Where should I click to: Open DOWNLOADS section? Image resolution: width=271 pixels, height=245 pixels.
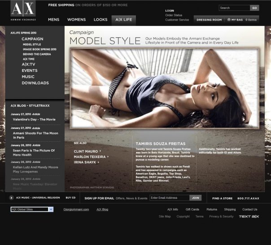click(x=35, y=83)
